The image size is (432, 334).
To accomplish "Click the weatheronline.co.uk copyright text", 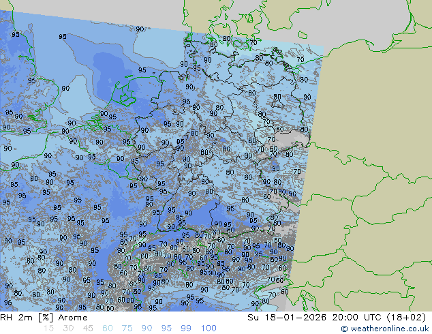I will pyautogui.click(x=385, y=329).
